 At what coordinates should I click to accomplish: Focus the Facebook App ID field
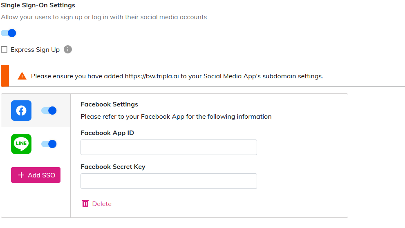pos(168,147)
